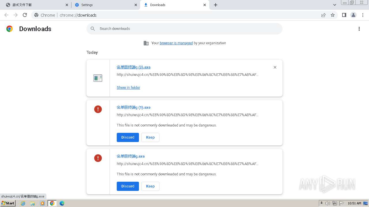Screen dimensions: 369x207
Task: Click the search magnifier icon
Action: click(93, 29)
